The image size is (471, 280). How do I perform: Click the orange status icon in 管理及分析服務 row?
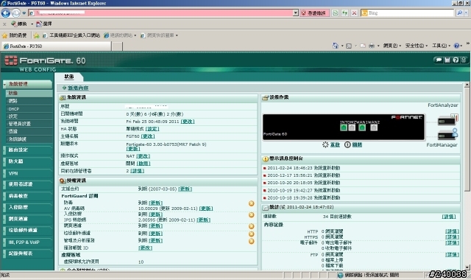[252, 241]
